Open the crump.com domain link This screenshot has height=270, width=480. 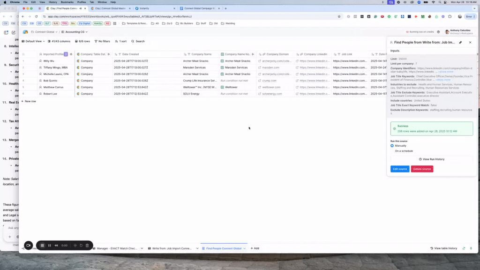269,81
